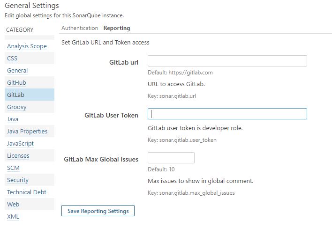Click the 'URL to access GitLab.' description
Image resolution: width=332 pixels, height=235 pixels.
tap(176, 84)
